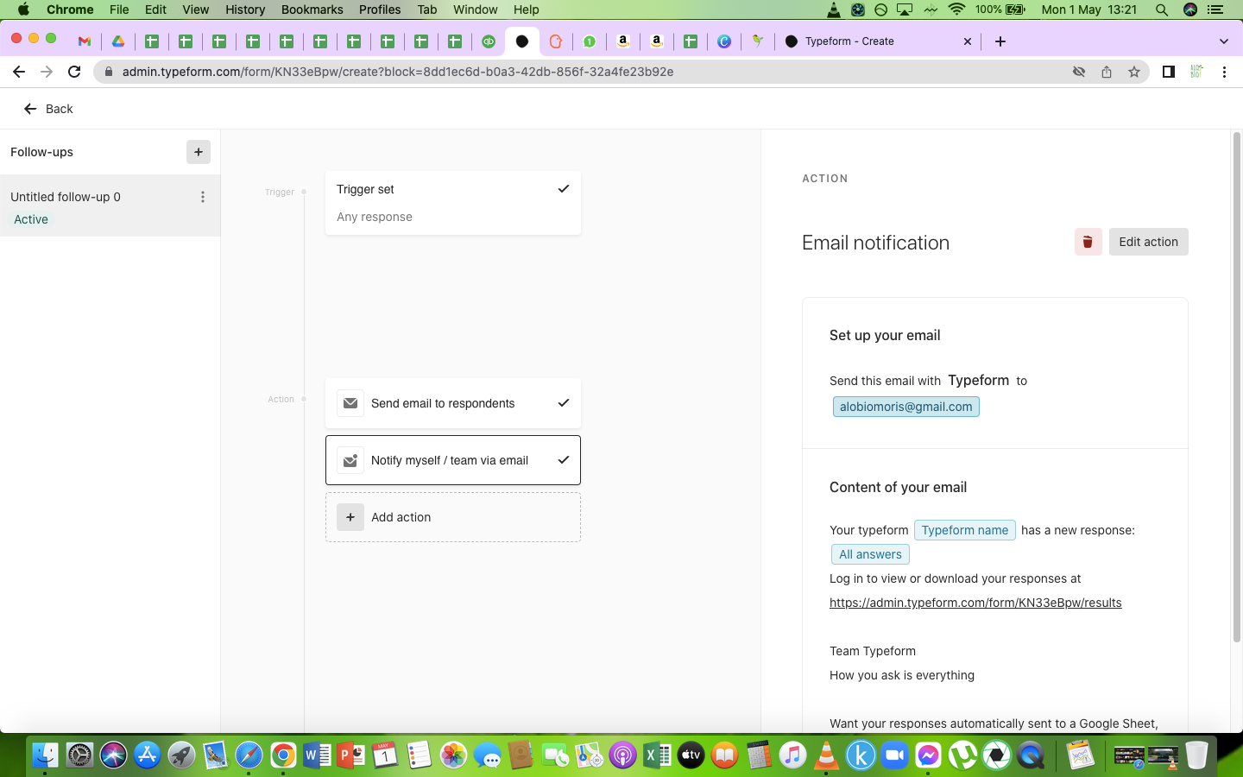Open Microsoft Word from the dock
The width and height of the screenshot is (1243, 777).
(x=317, y=755)
